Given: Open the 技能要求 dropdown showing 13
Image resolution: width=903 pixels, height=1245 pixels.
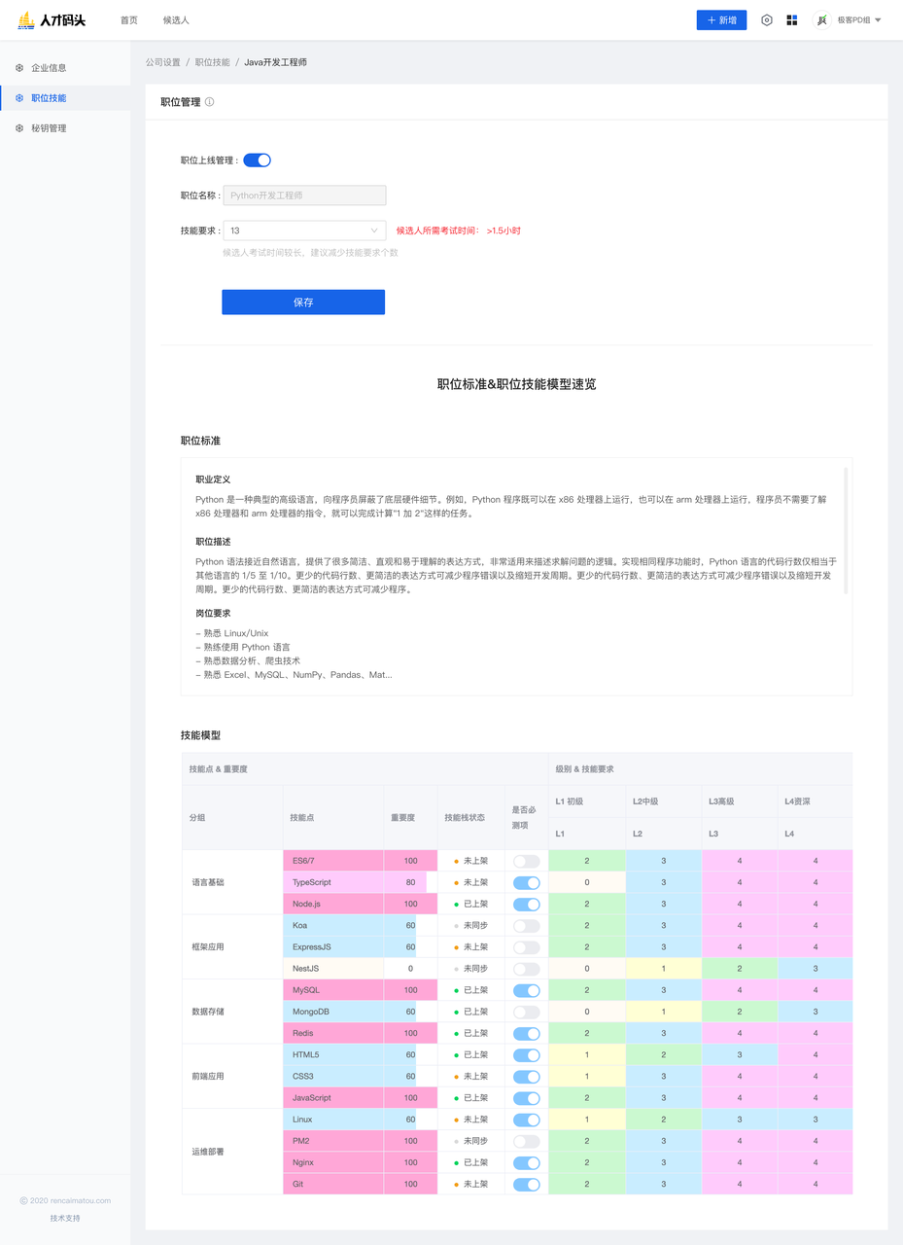Looking at the screenshot, I should click(303, 231).
